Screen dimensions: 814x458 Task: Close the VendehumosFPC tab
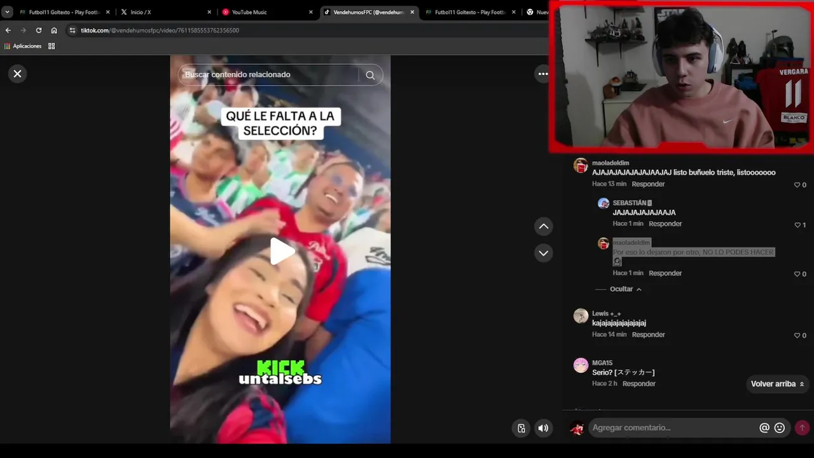coord(412,12)
